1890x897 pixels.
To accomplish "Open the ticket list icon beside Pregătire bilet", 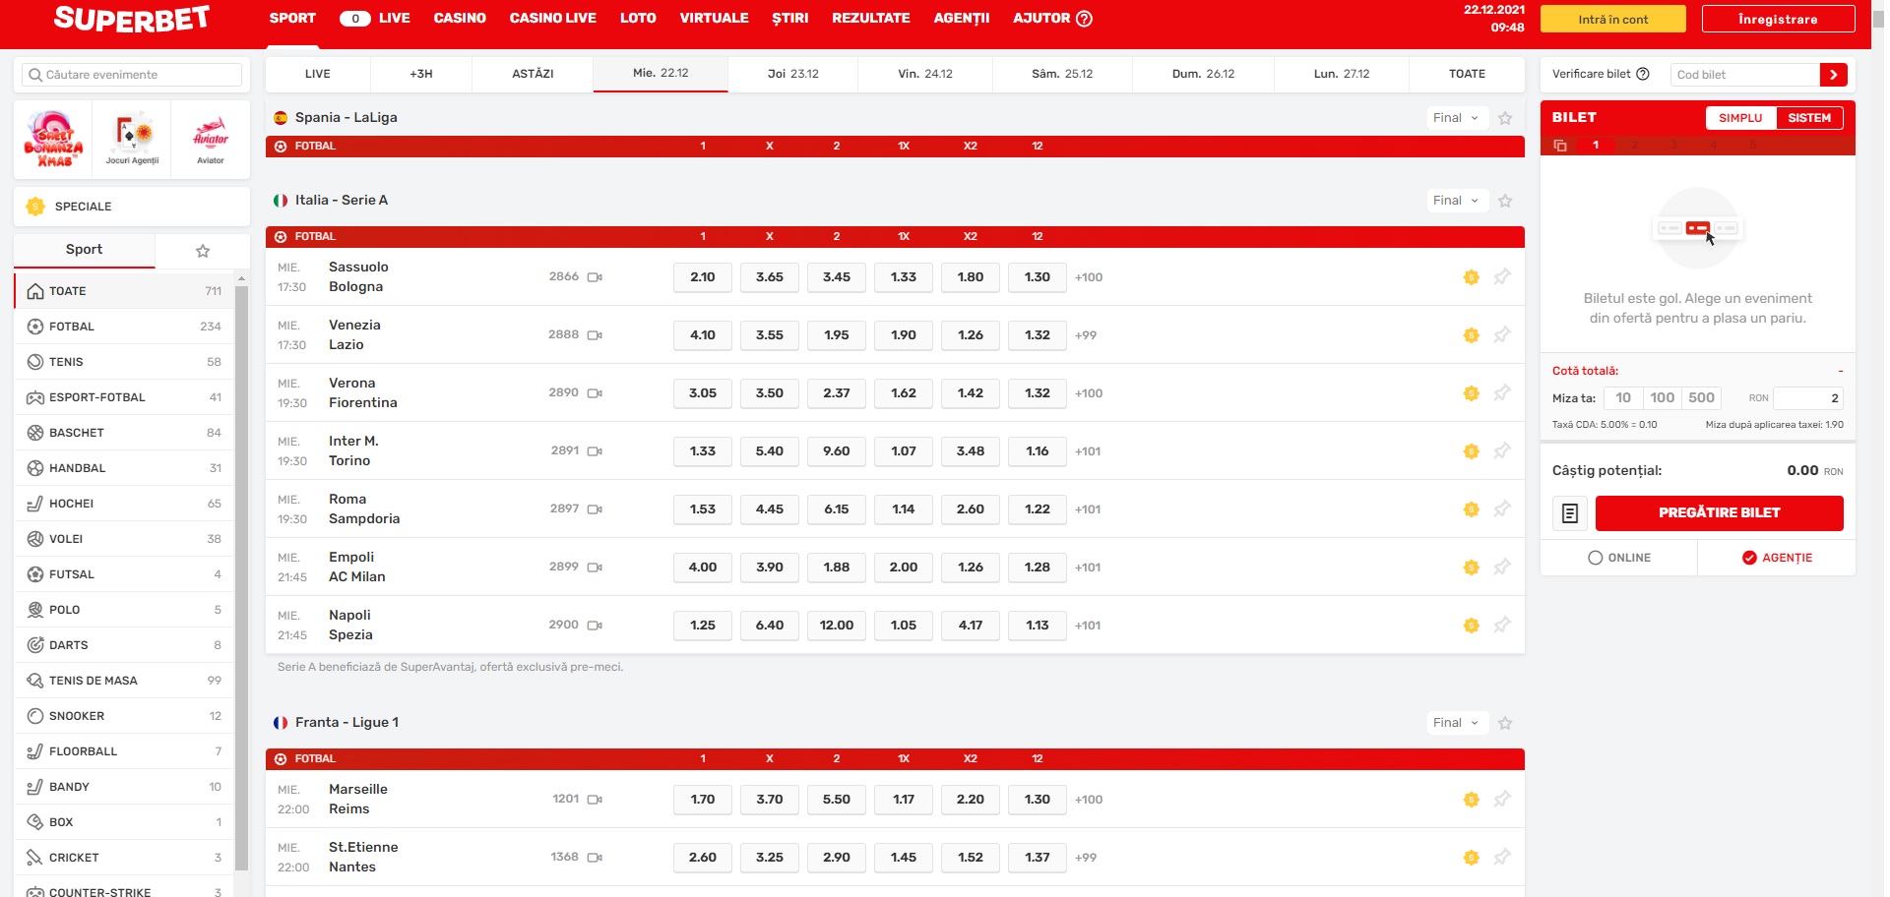I will 1570,513.
